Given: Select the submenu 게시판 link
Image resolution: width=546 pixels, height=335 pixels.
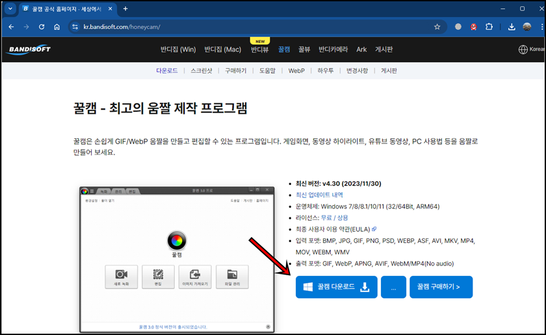Looking at the screenshot, I should (389, 71).
